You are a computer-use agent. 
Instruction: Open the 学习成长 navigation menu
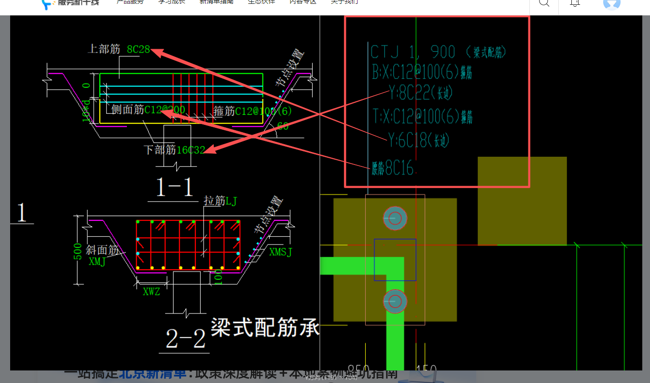coord(171,2)
